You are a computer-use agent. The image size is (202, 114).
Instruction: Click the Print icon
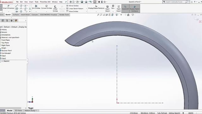[86, 2]
